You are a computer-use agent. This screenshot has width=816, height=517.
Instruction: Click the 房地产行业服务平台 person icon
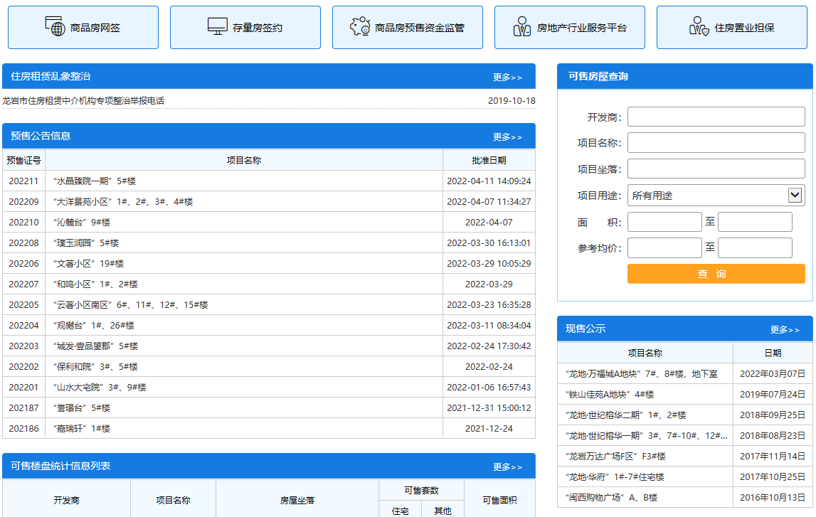[x=522, y=27]
